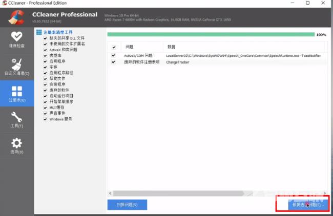
Task: Toggle the 启动运行项目 checkbox
Action: [45, 96]
